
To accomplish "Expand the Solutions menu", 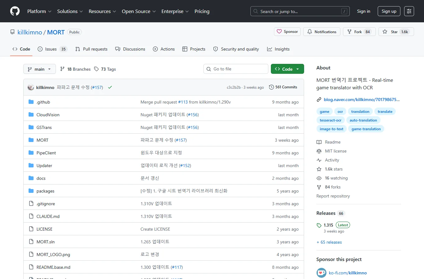I will tap(70, 11).
